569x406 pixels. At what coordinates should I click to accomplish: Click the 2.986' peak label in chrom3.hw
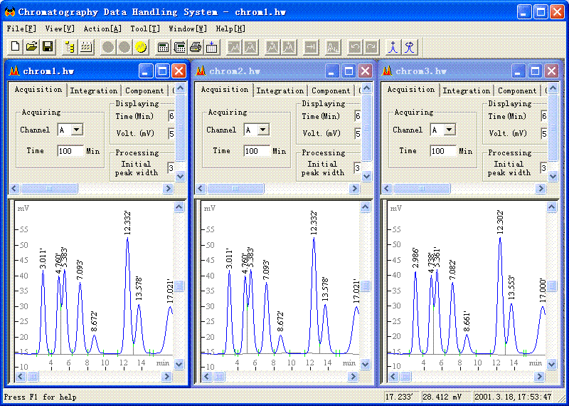point(415,258)
